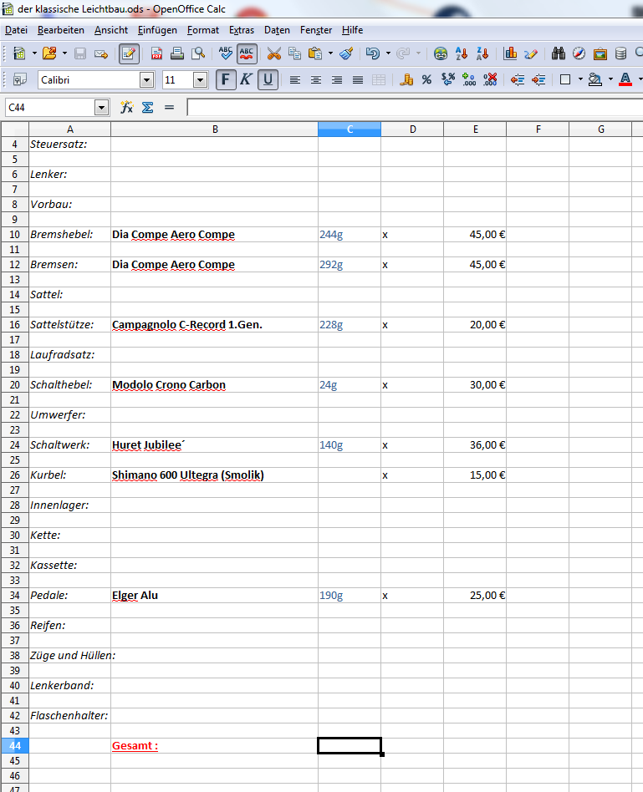The width and height of the screenshot is (643, 792).
Task: Click the Print icon
Action: 177,53
